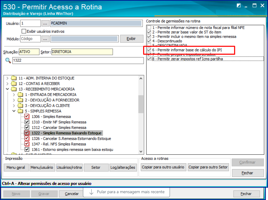Click the tree scrollbar up arrow
Screen dimensions: 268x200
coord(141,78)
